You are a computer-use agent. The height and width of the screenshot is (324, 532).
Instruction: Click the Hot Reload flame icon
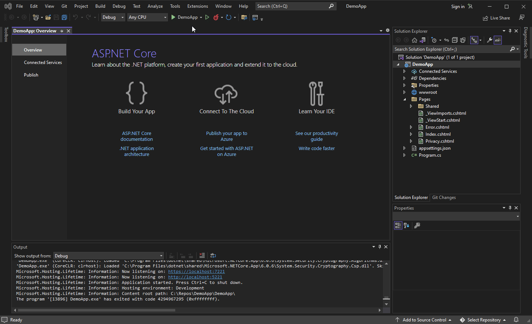[216, 17]
